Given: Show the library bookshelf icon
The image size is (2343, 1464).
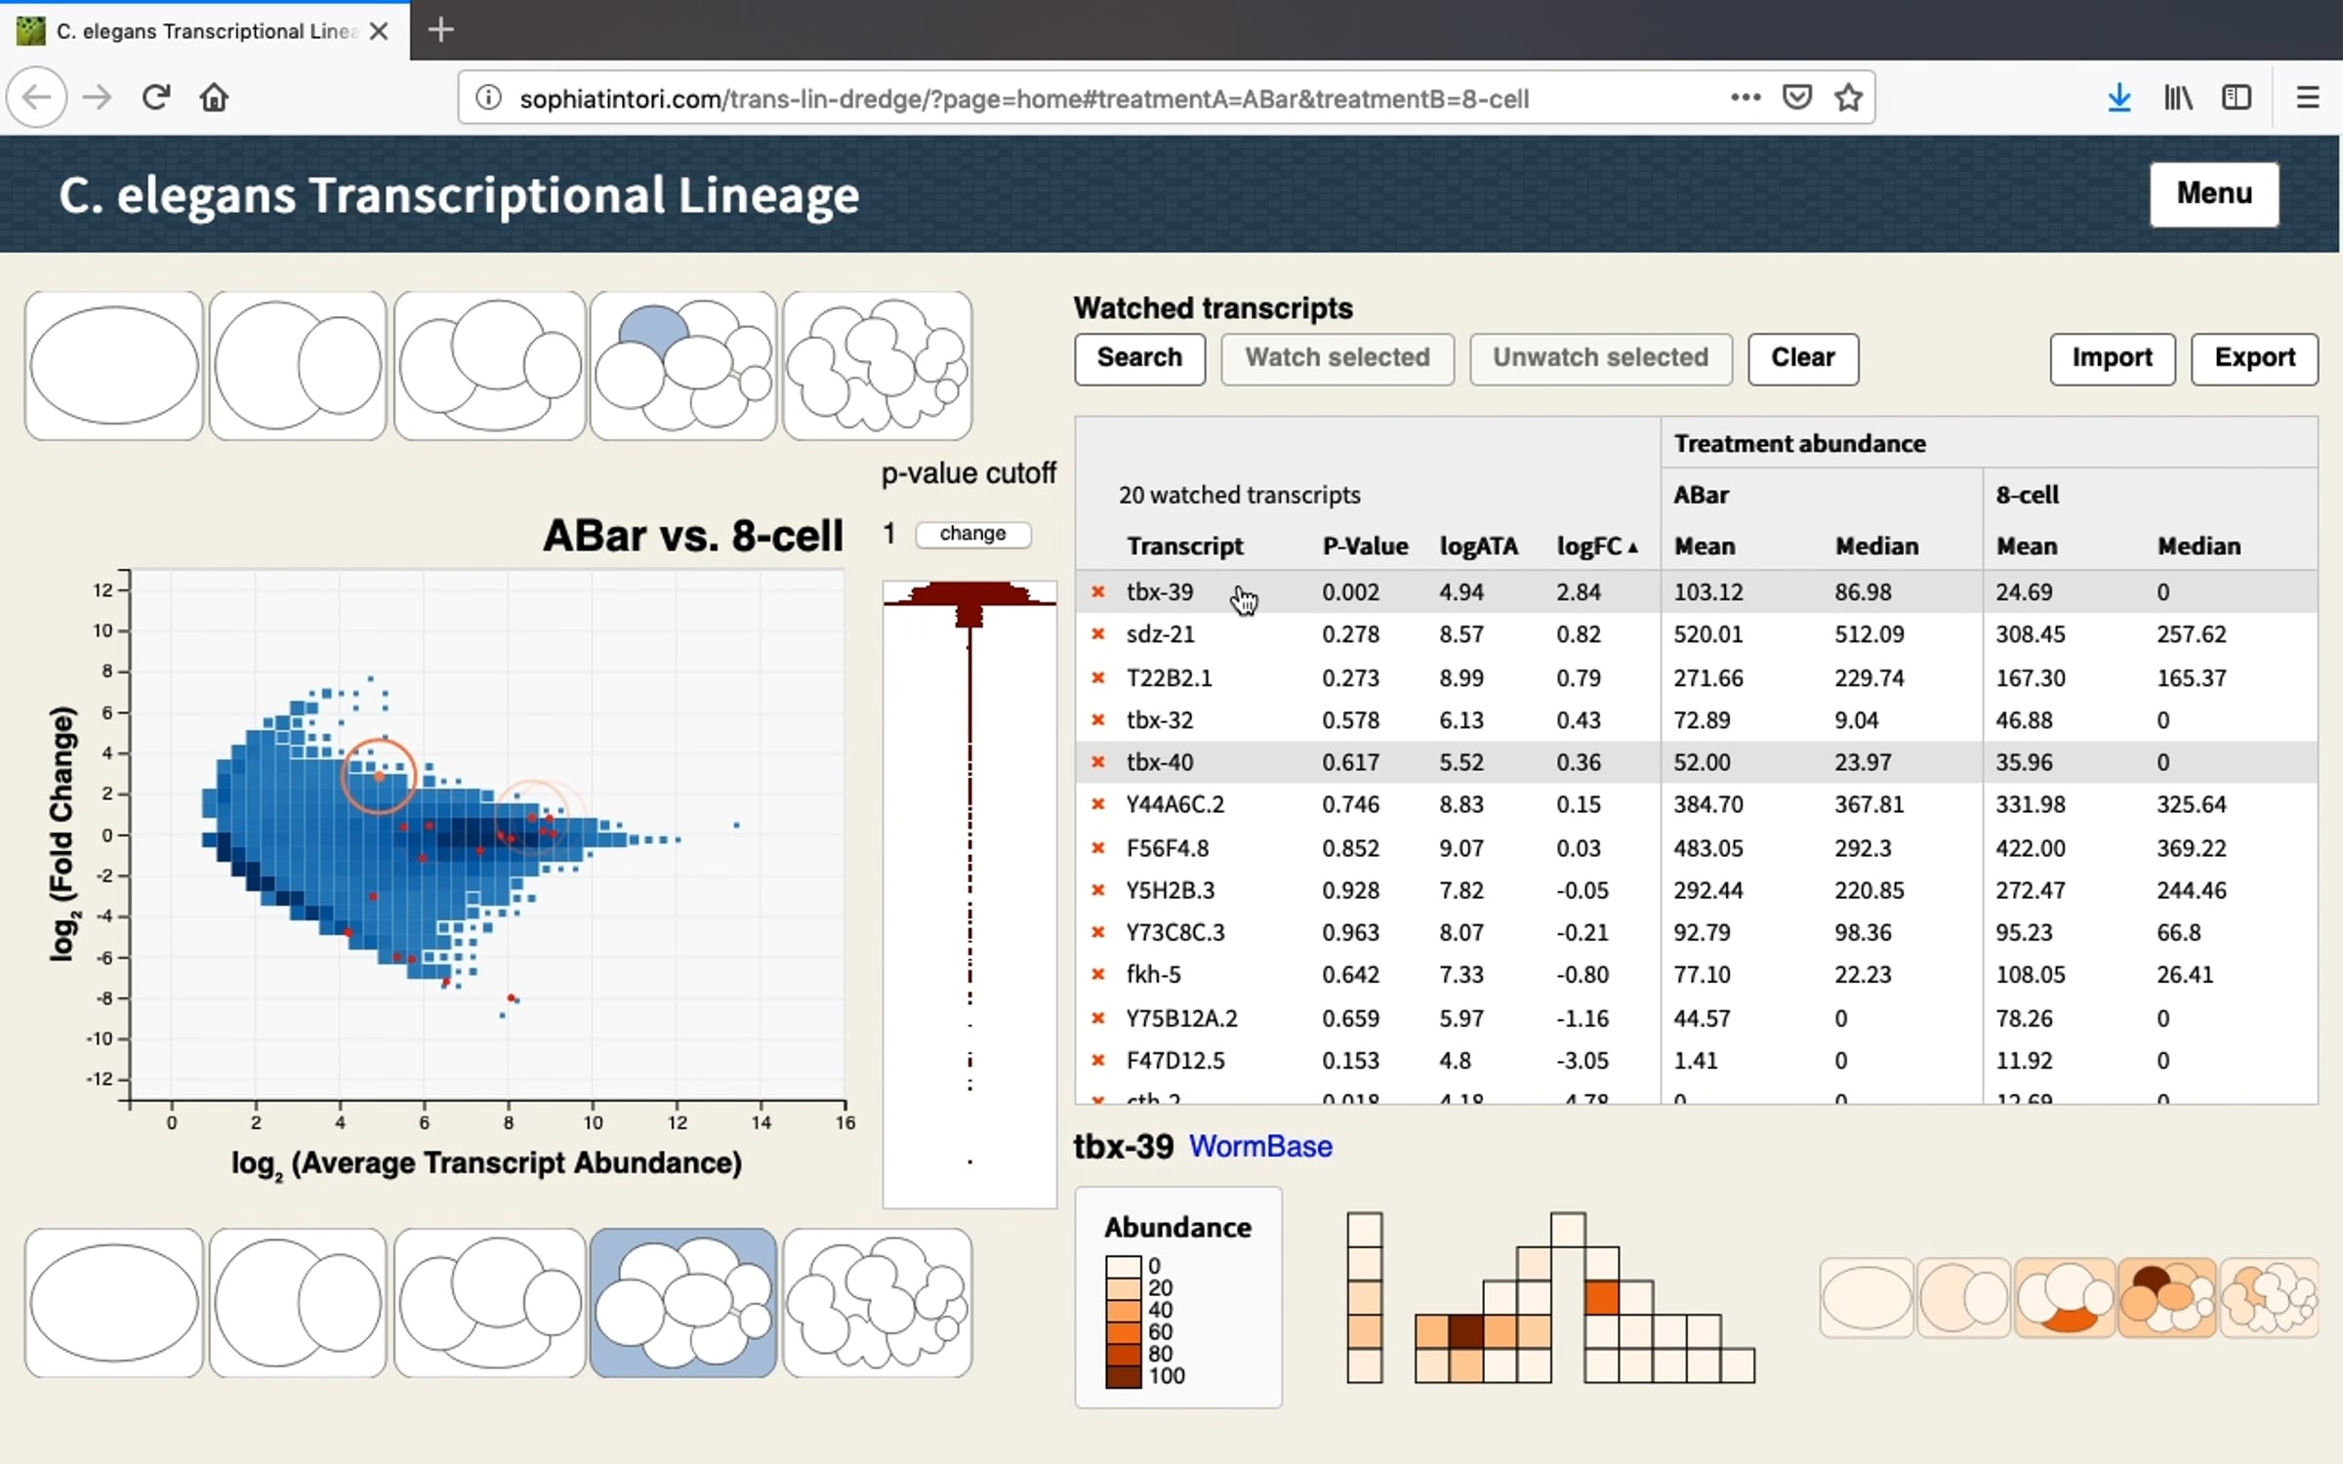Looking at the screenshot, I should tap(2178, 98).
